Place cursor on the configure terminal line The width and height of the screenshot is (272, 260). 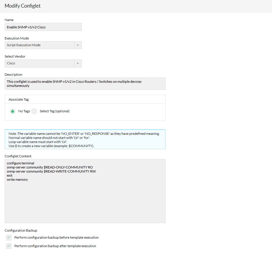click(x=20, y=163)
